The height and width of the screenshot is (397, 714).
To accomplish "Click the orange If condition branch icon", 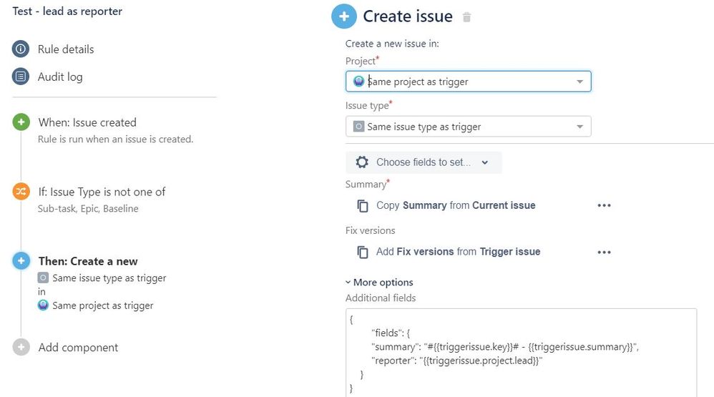I will (x=21, y=191).
